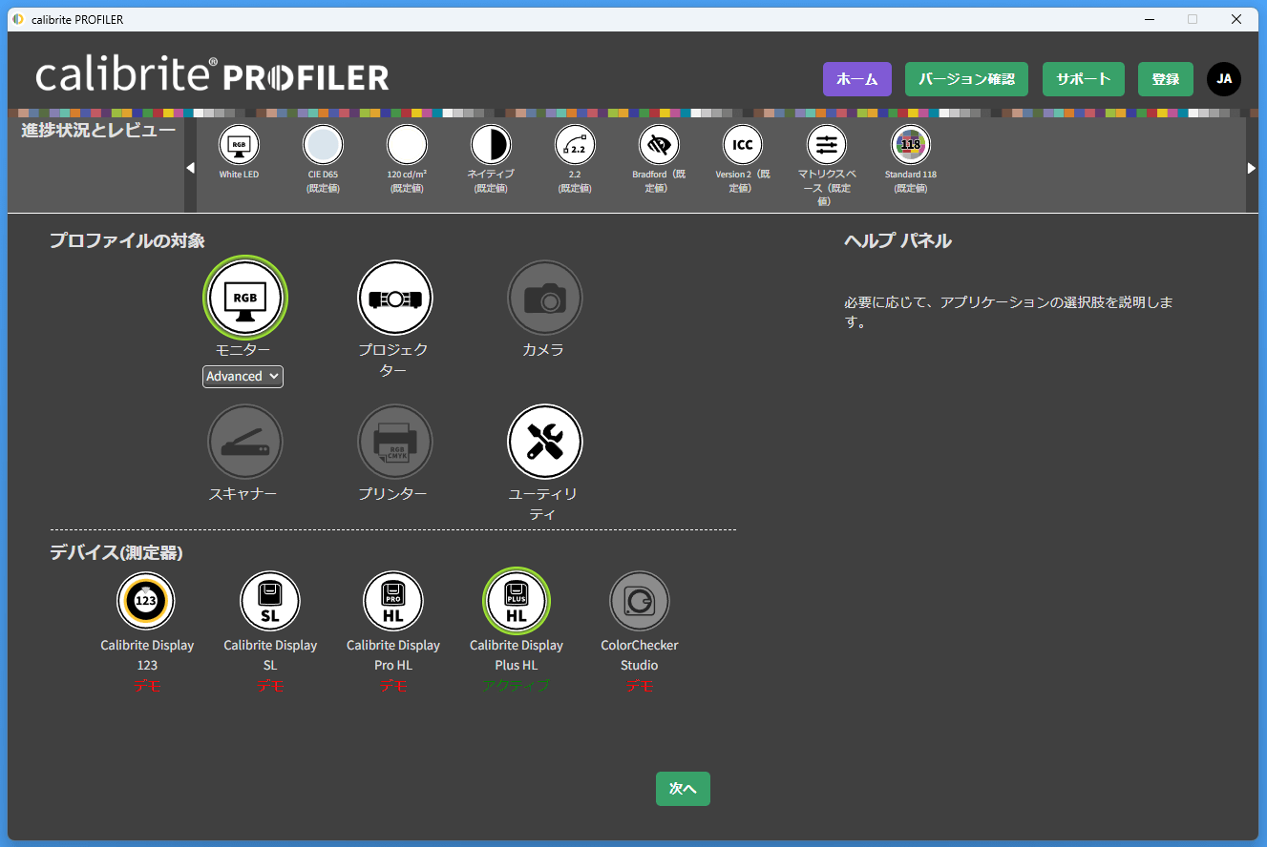Select Calibrite Display Plus HL device
Viewport: 1267px width, 847px height.
tap(517, 601)
